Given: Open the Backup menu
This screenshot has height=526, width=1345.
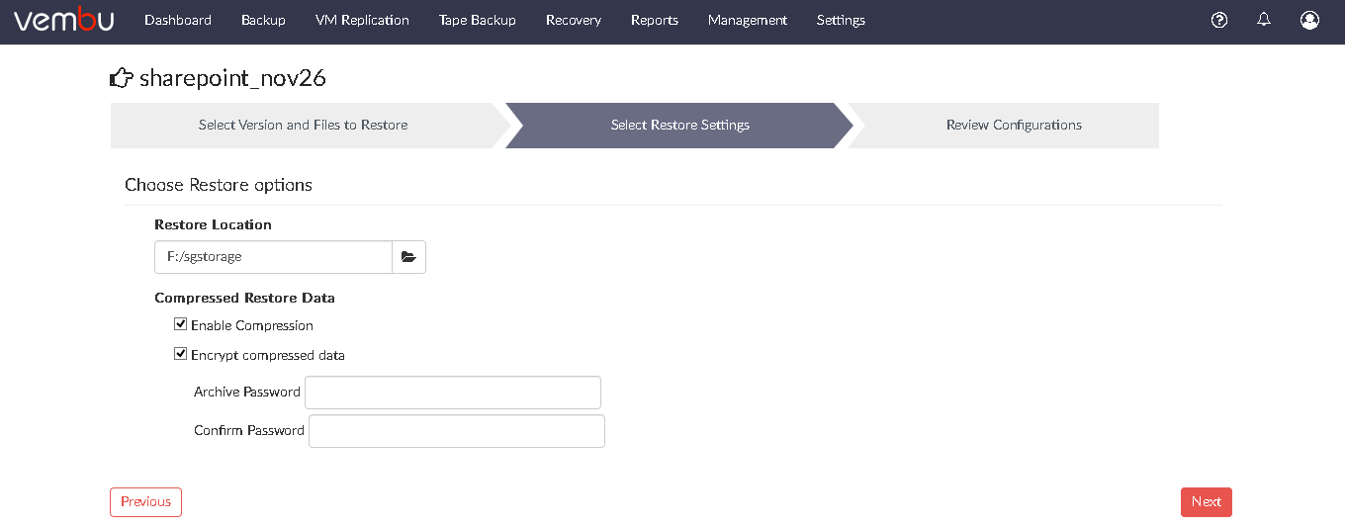Looking at the screenshot, I should (x=263, y=20).
